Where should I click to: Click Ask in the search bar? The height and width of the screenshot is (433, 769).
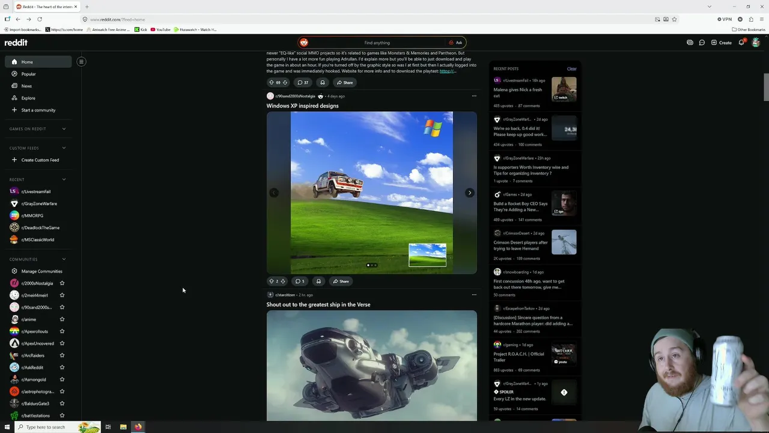455,43
